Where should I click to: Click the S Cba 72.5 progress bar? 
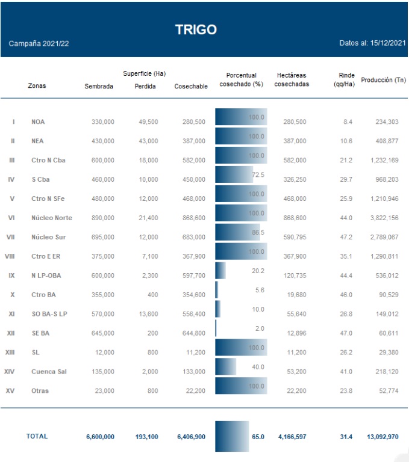(234, 175)
